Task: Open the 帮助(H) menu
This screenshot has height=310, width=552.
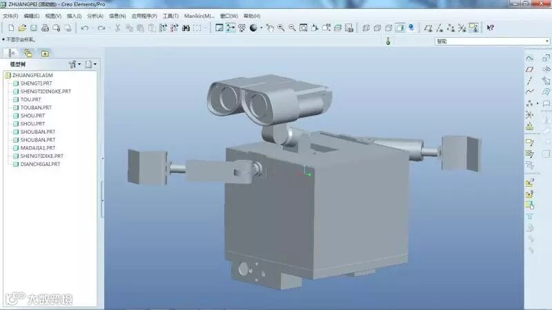Action: click(x=252, y=16)
